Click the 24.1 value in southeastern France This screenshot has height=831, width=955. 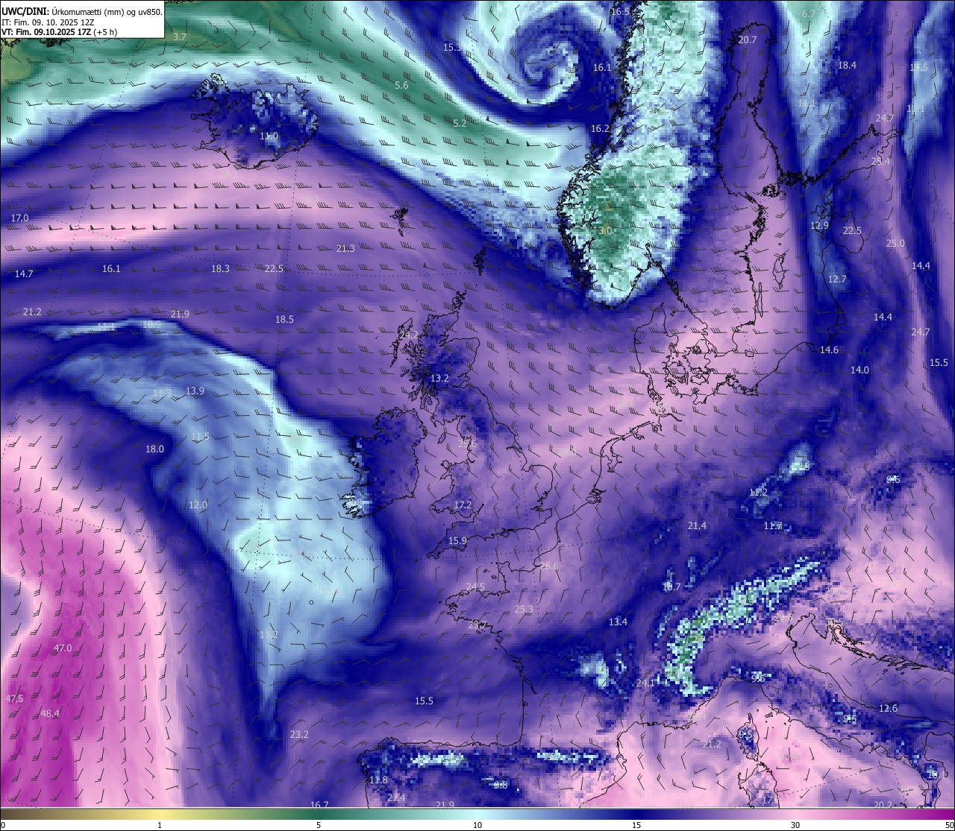[645, 683]
